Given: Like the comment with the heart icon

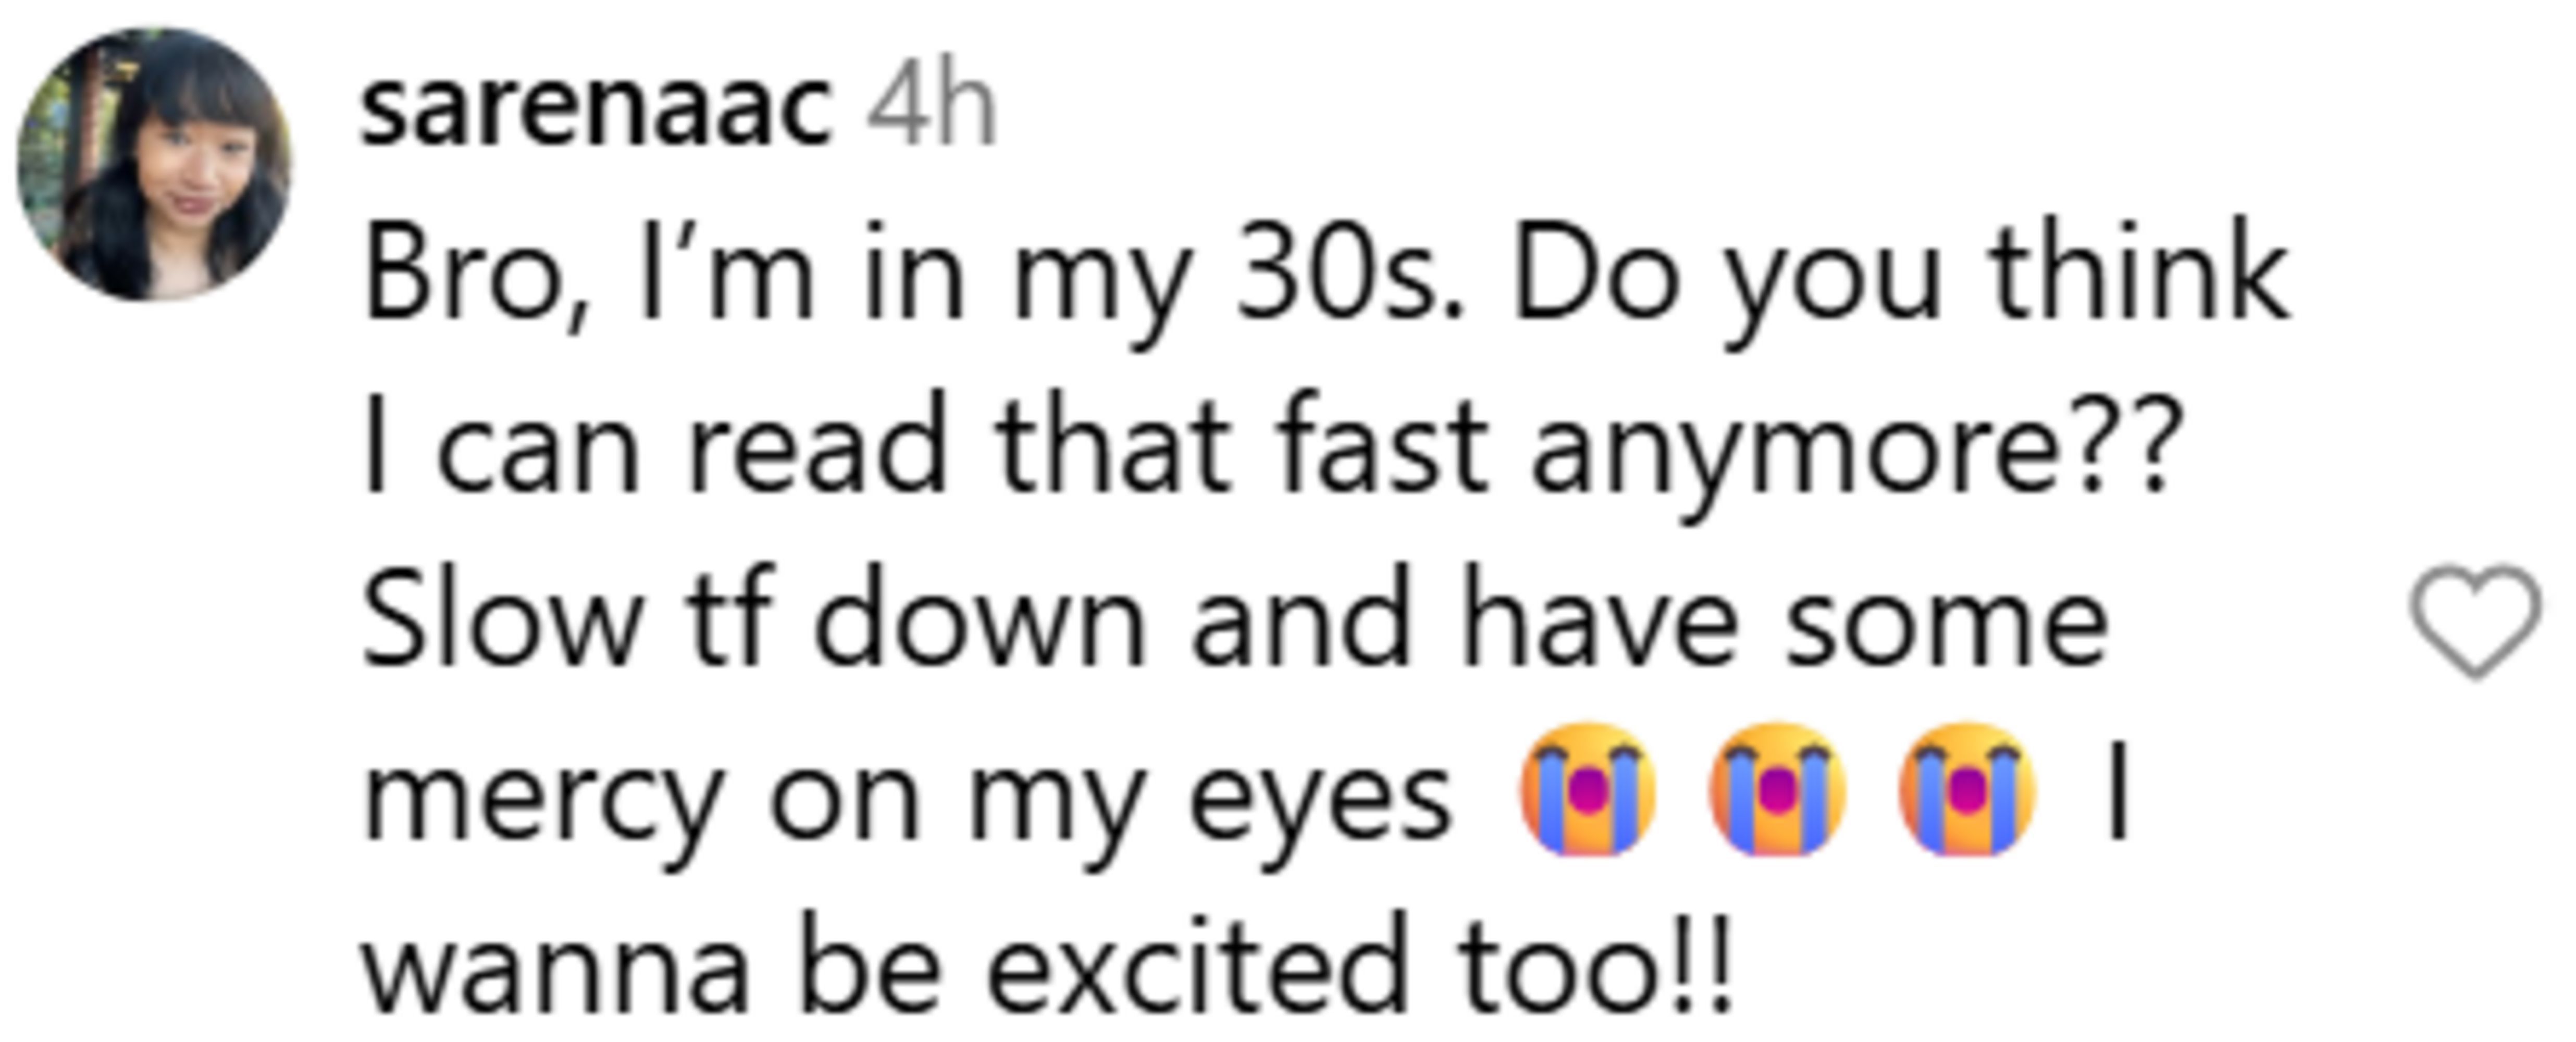Looking at the screenshot, I should (2475, 620).
